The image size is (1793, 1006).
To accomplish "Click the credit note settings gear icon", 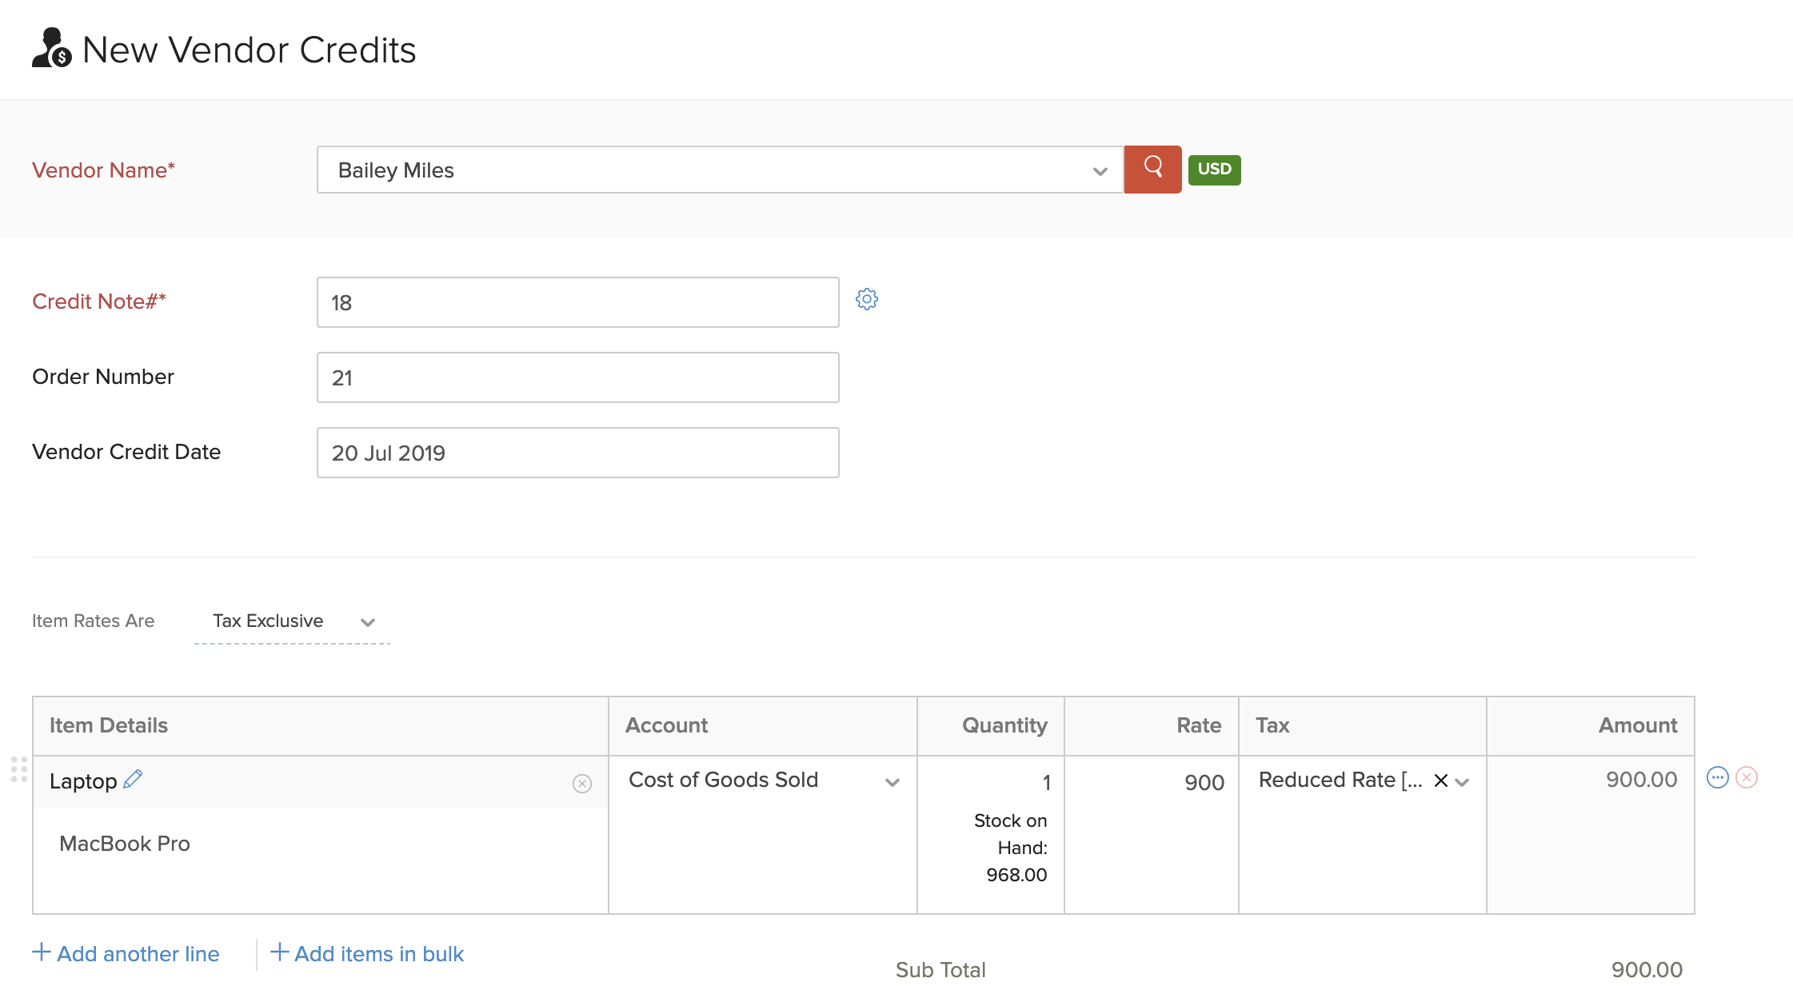I will click(x=866, y=299).
